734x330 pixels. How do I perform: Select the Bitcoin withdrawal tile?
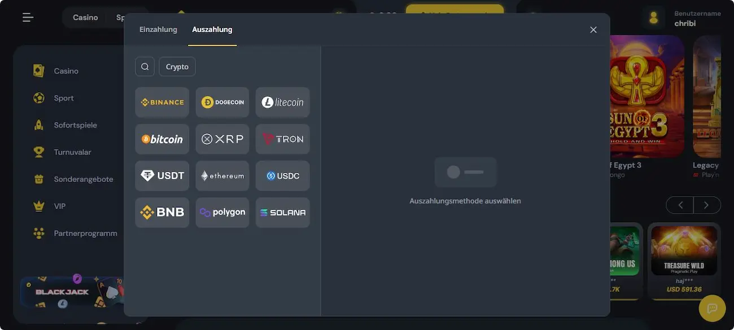pos(162,139)
